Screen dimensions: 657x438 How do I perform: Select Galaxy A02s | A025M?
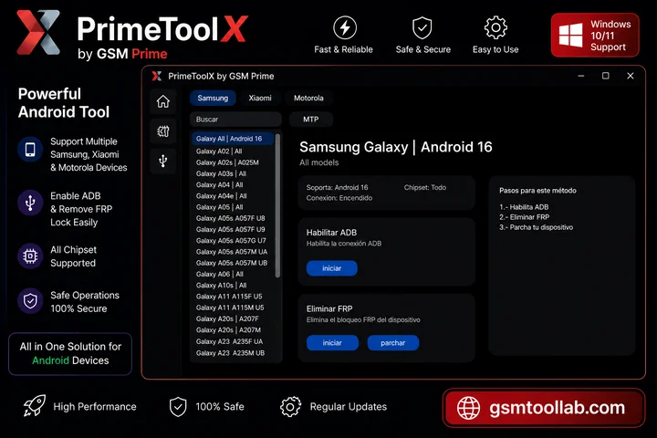[x=233, y=162]
